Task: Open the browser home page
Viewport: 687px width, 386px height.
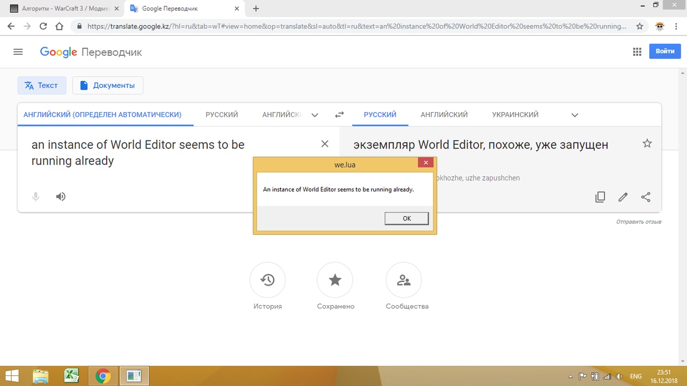Action: (60, 26)
